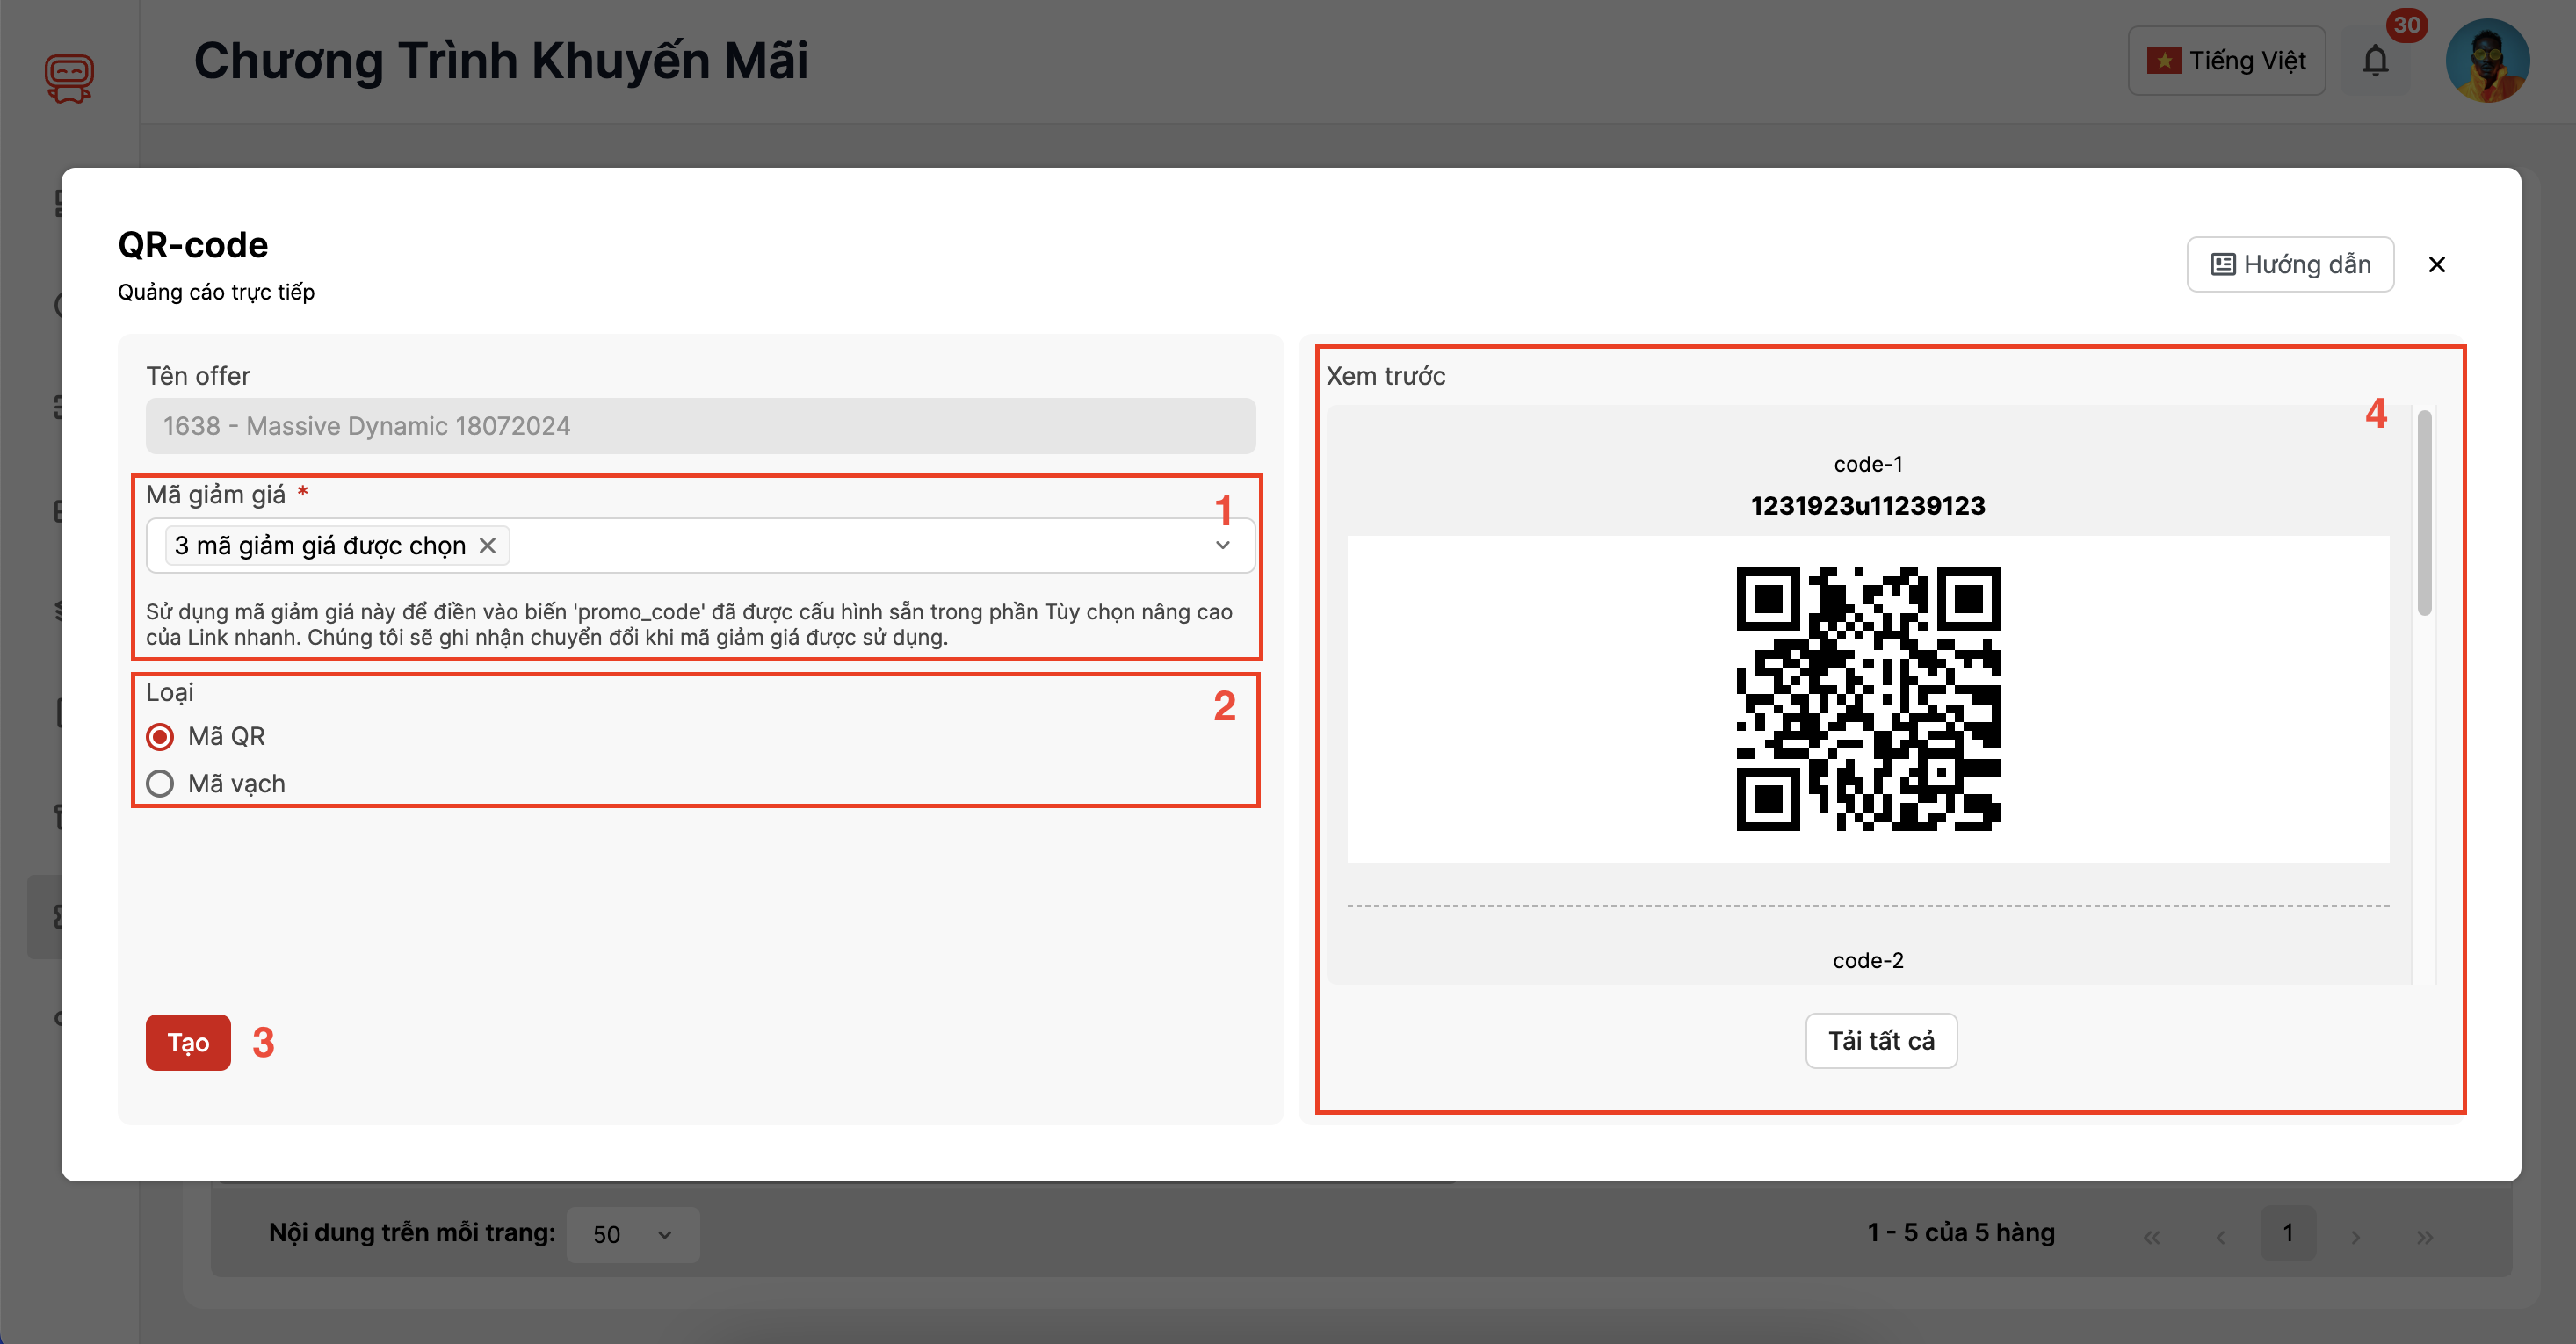Close the QR-code dialog with X
Screen dimensions: 2576x1344
2436,264
